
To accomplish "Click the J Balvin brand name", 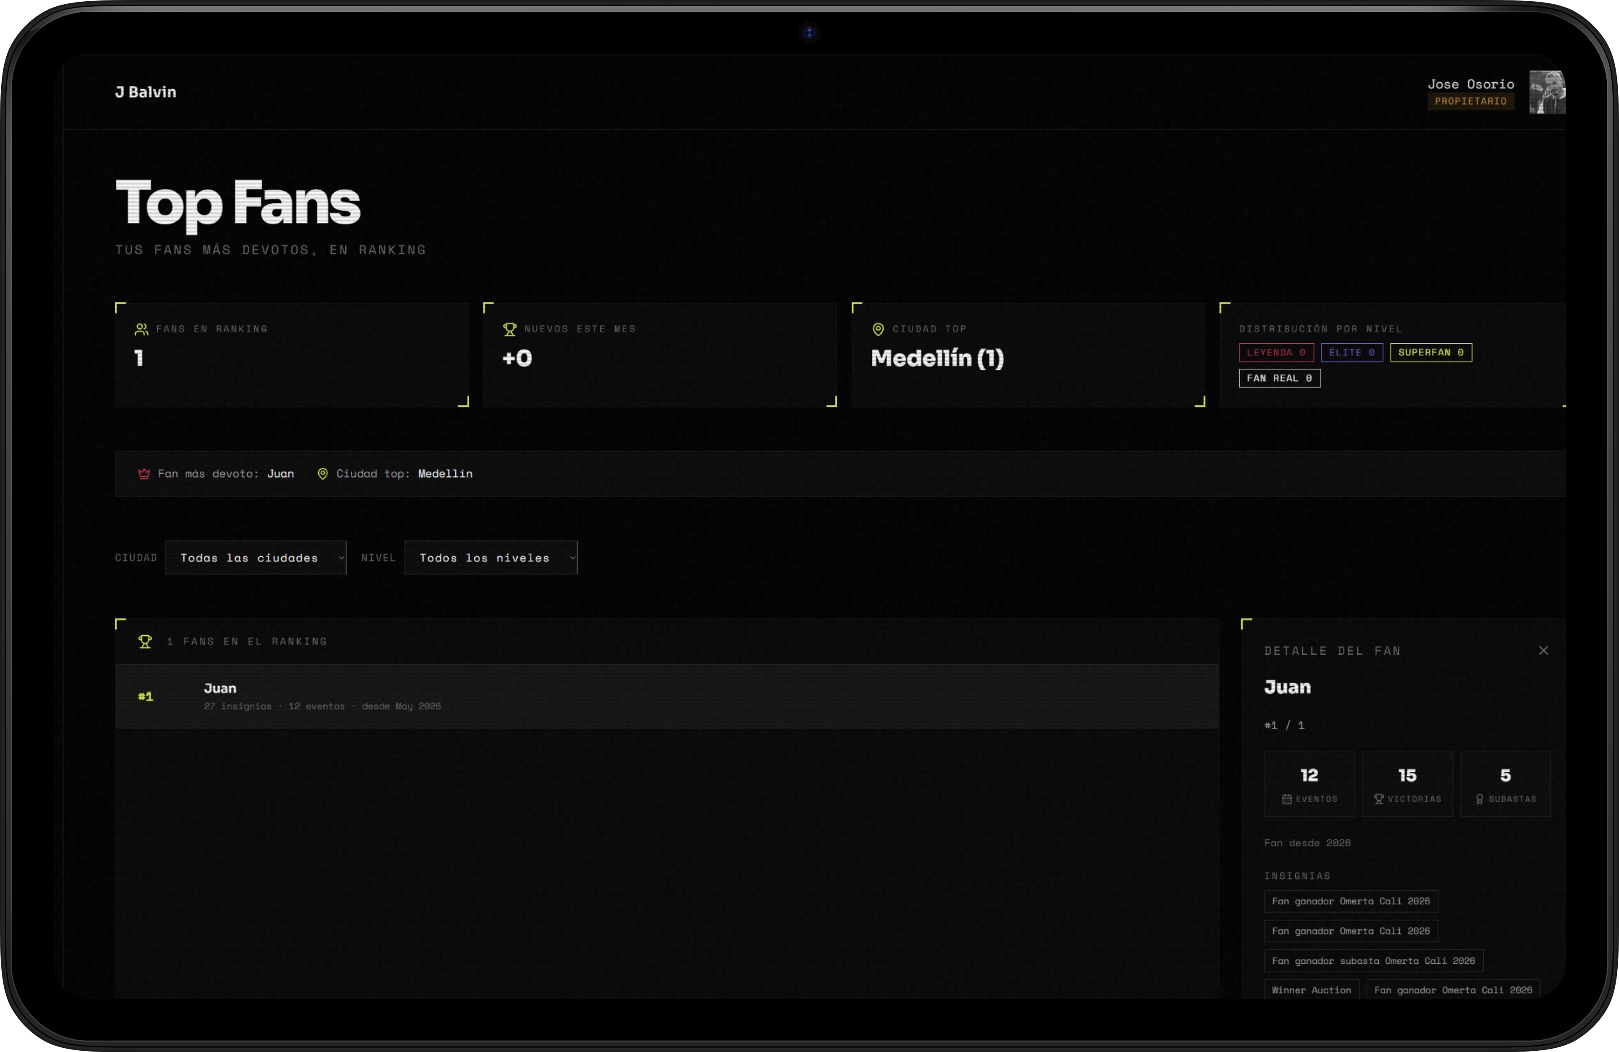I will coord(145,92).
